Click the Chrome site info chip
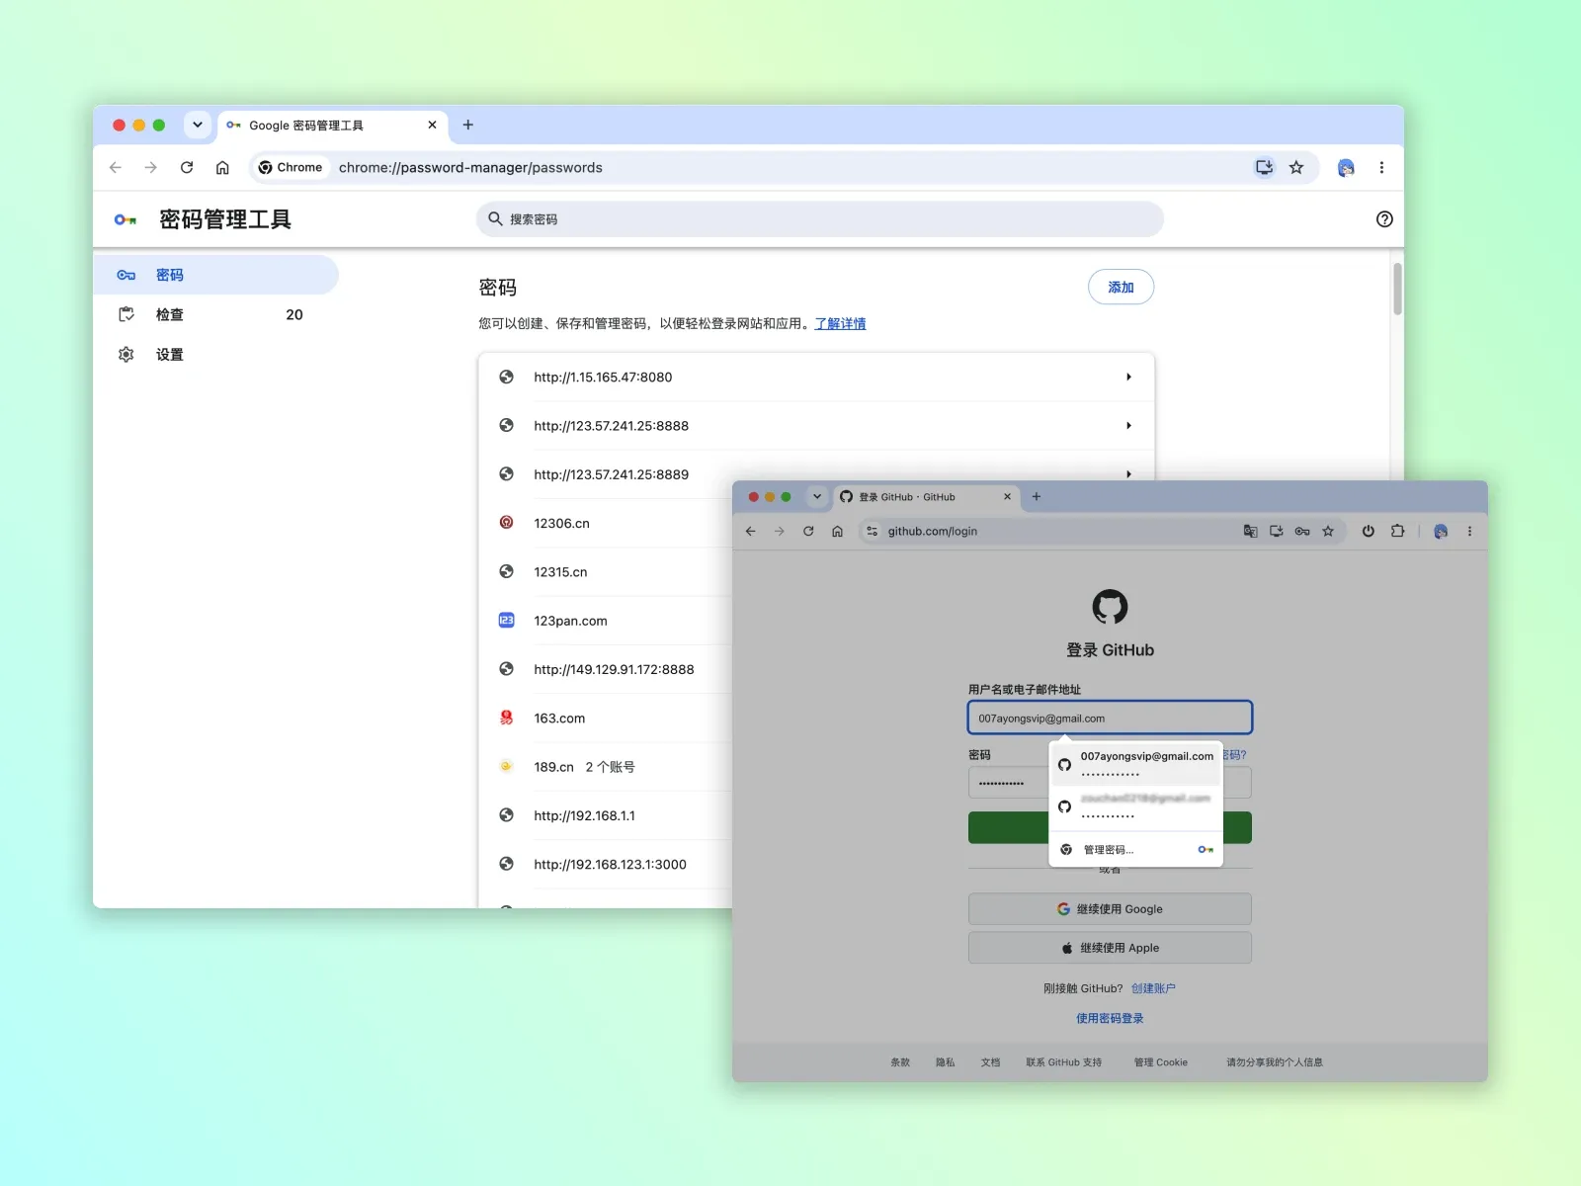This screenshot has height=1186, width=1581. 291,167
